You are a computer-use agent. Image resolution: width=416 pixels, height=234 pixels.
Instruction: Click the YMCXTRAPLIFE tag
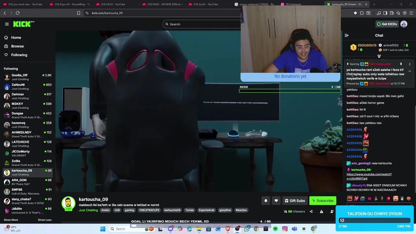coord(149,210)
